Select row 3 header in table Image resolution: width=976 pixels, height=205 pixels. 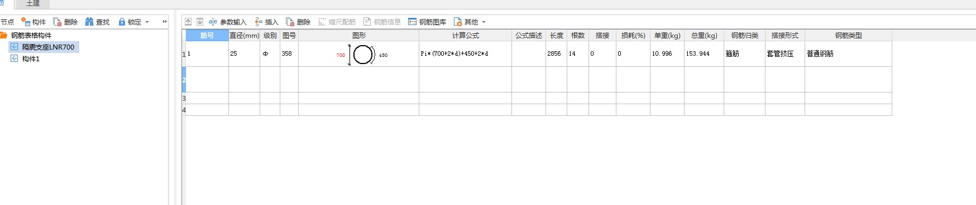pyautogui.click(x=184, y=98)
